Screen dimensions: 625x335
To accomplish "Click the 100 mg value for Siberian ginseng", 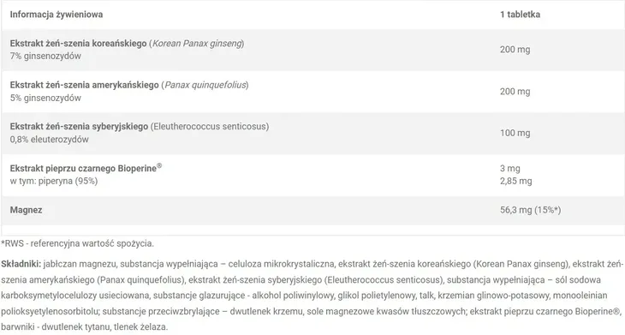I will tap(515, 133).
